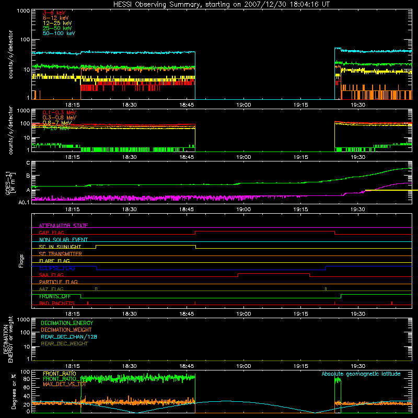Click the Absolute geomagnetic latitude label
Viewport: 418px width, 418px height.
coord(361,374)
